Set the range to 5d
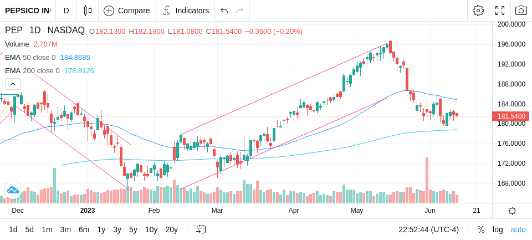Viewport: 532px width, 240px height. click(29, 229)
